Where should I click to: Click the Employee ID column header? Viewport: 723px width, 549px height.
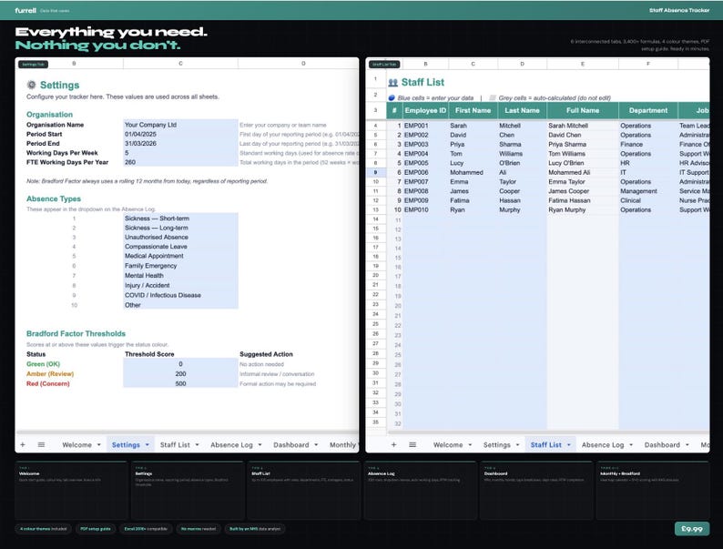pyautogui.click(x=425, y=111)
